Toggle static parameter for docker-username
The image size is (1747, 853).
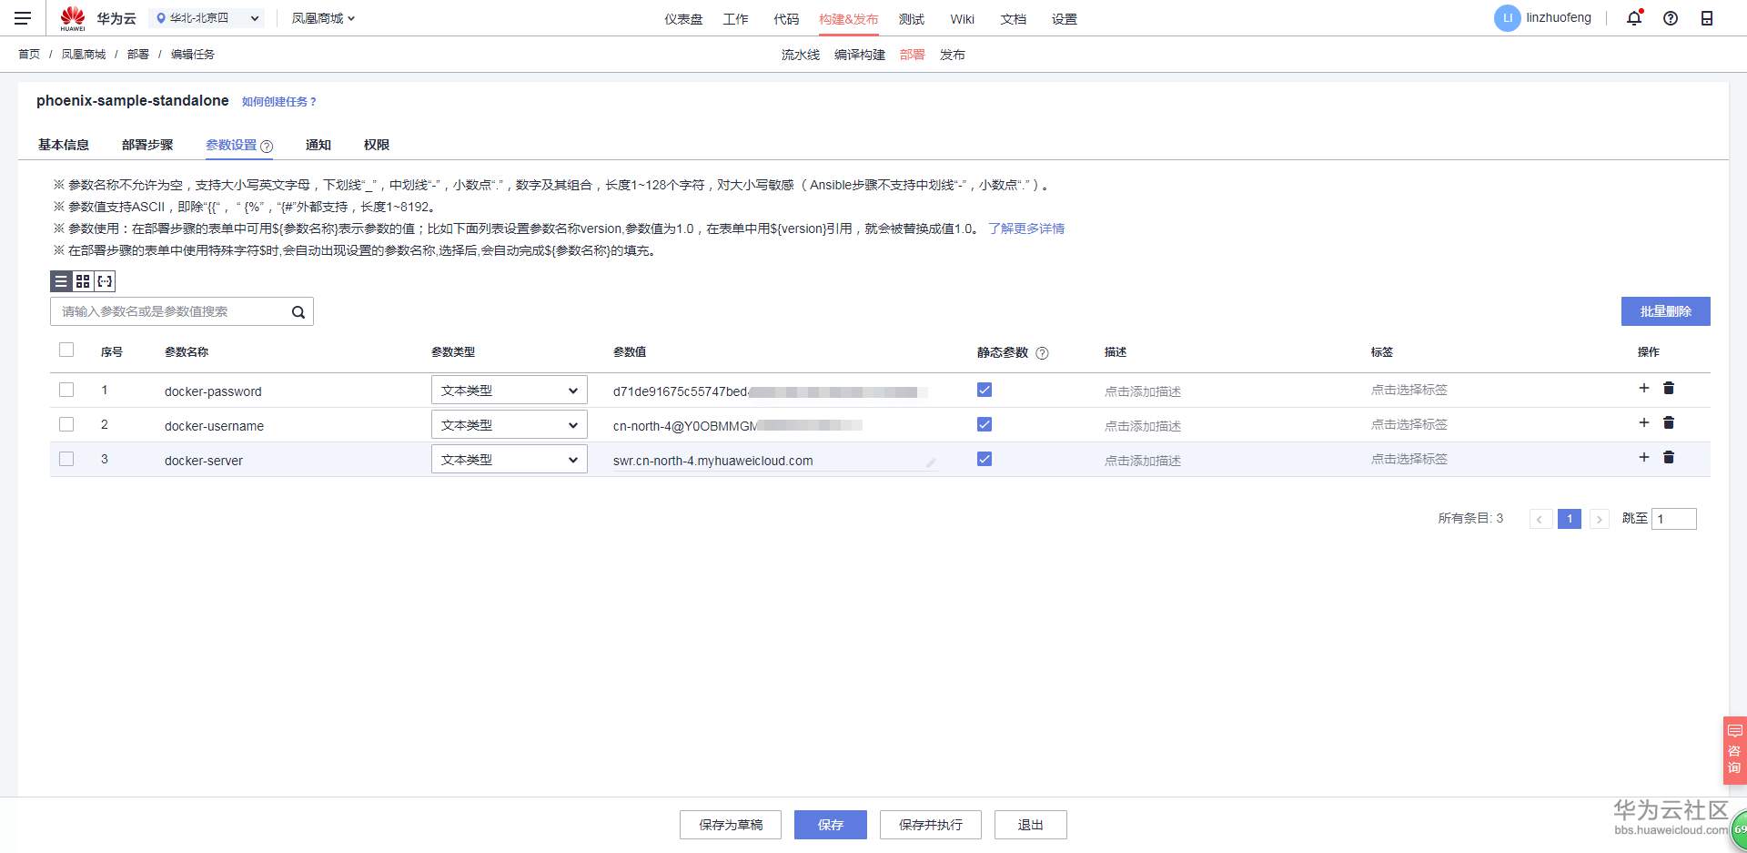coord(985,424)
